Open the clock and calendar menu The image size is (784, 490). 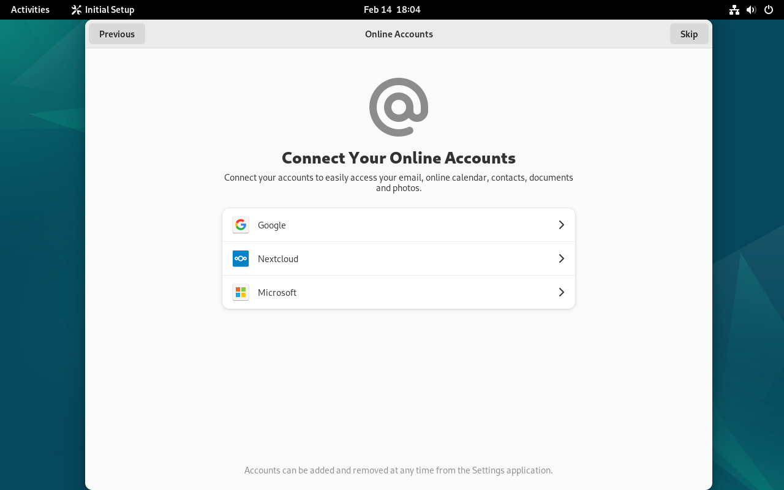tap(392, 10)
